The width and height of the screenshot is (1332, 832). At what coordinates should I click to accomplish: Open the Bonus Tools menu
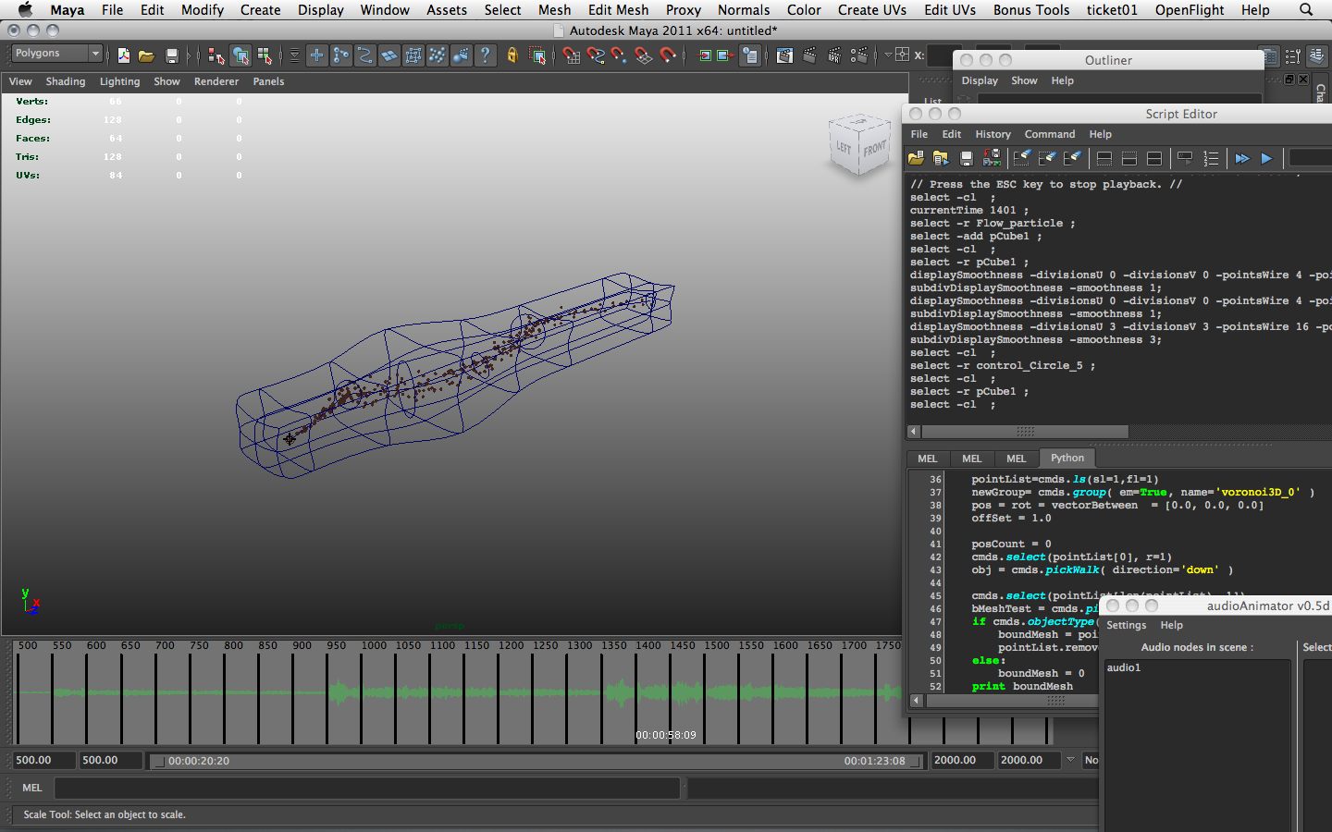tap(1031, 9)
